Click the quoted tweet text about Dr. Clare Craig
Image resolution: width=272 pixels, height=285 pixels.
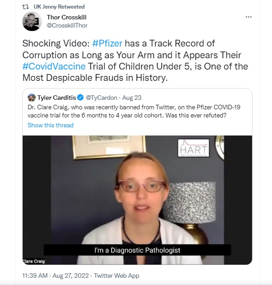pyautogui.click(x=134, y=111)
